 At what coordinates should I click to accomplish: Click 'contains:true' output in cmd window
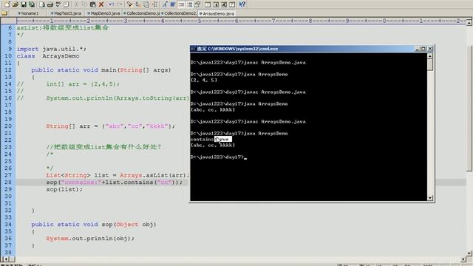(211, 139)
